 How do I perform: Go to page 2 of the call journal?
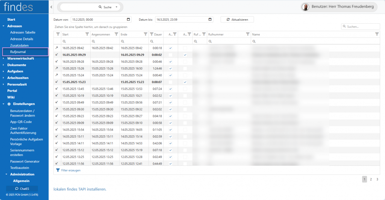pyautogui.click(x=371, y=179)
